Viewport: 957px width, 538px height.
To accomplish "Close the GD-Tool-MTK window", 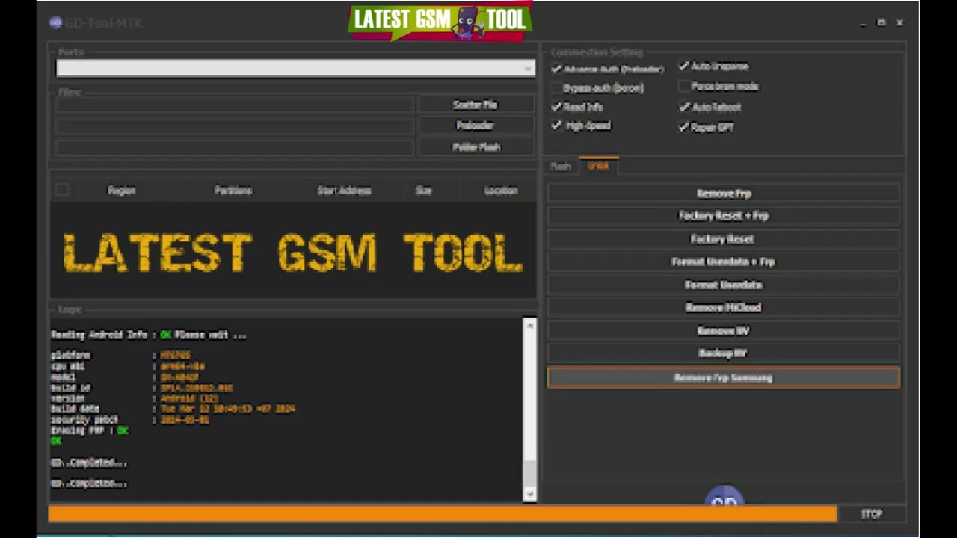I will [899, 23].
